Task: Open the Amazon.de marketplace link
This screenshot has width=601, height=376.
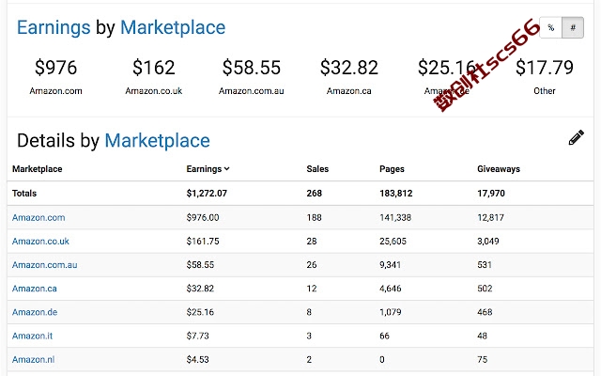Action: pyautogui.click(x=35, y=312)
